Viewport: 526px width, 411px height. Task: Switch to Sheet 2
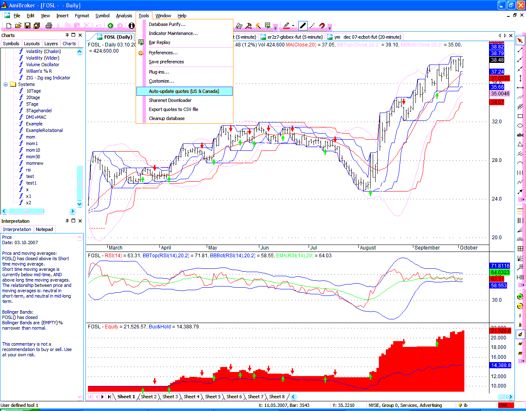tap(149, 397)
